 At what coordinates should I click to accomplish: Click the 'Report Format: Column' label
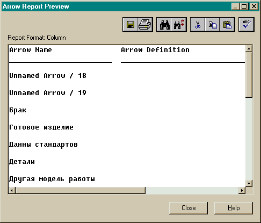[37, 38]
